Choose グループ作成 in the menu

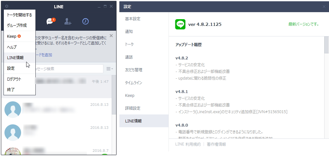(x=19, y=26)
